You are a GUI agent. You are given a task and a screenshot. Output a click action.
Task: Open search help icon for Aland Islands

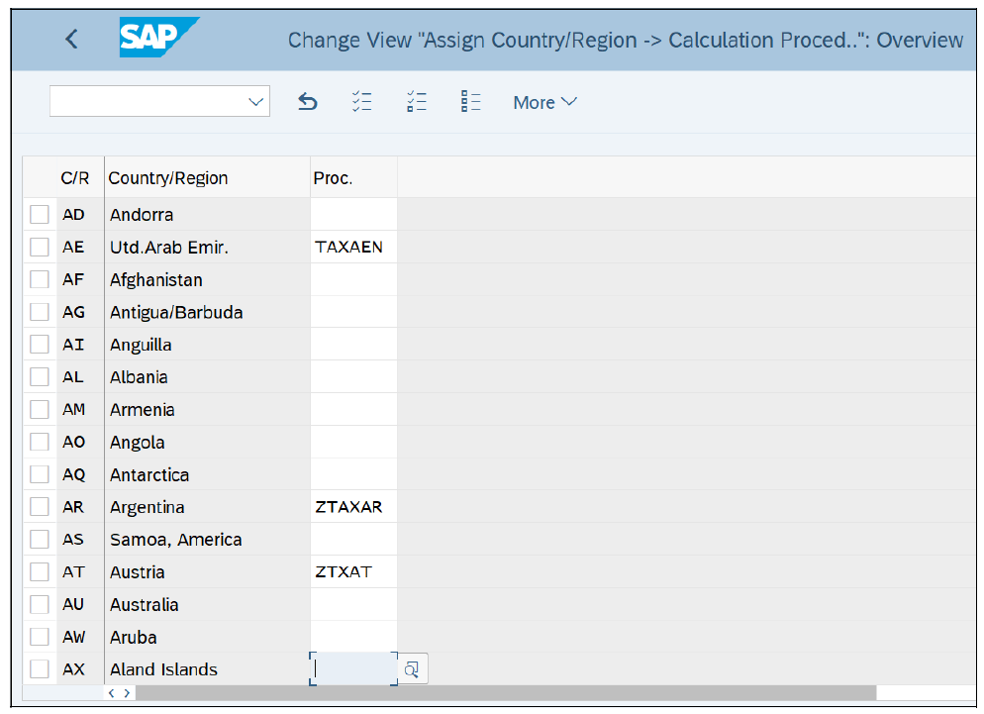[x=413, y=669]
